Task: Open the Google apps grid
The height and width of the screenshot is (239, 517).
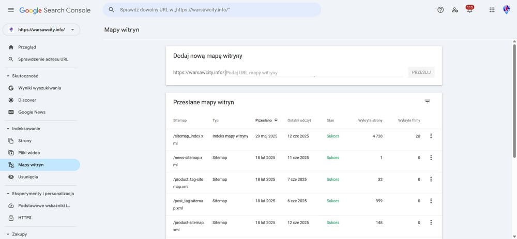Action: pos(492,10)
